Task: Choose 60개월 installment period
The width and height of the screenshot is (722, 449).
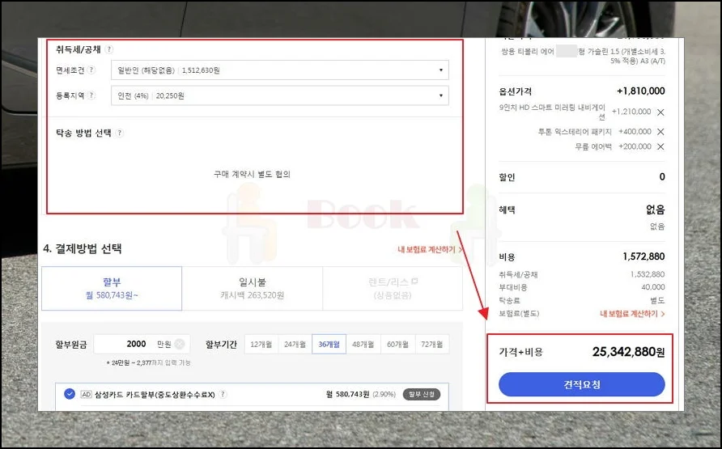Action: tap(398, 344)
